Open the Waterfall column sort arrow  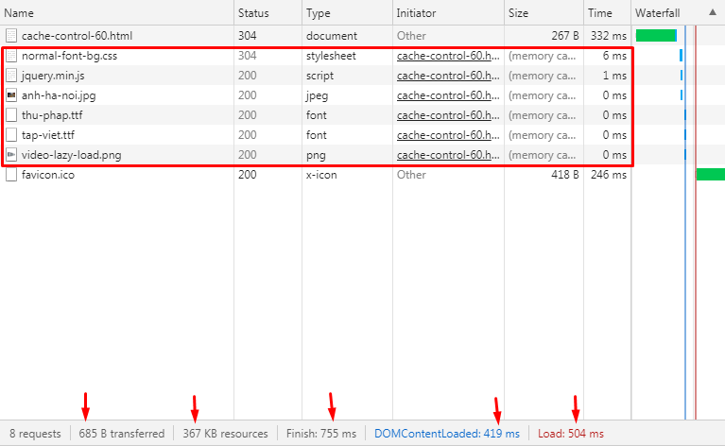[712, 12]
